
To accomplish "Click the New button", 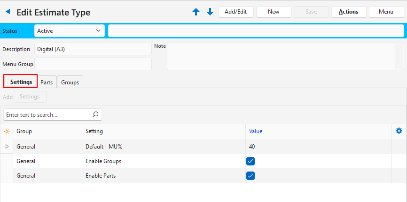I will [274, 12].
